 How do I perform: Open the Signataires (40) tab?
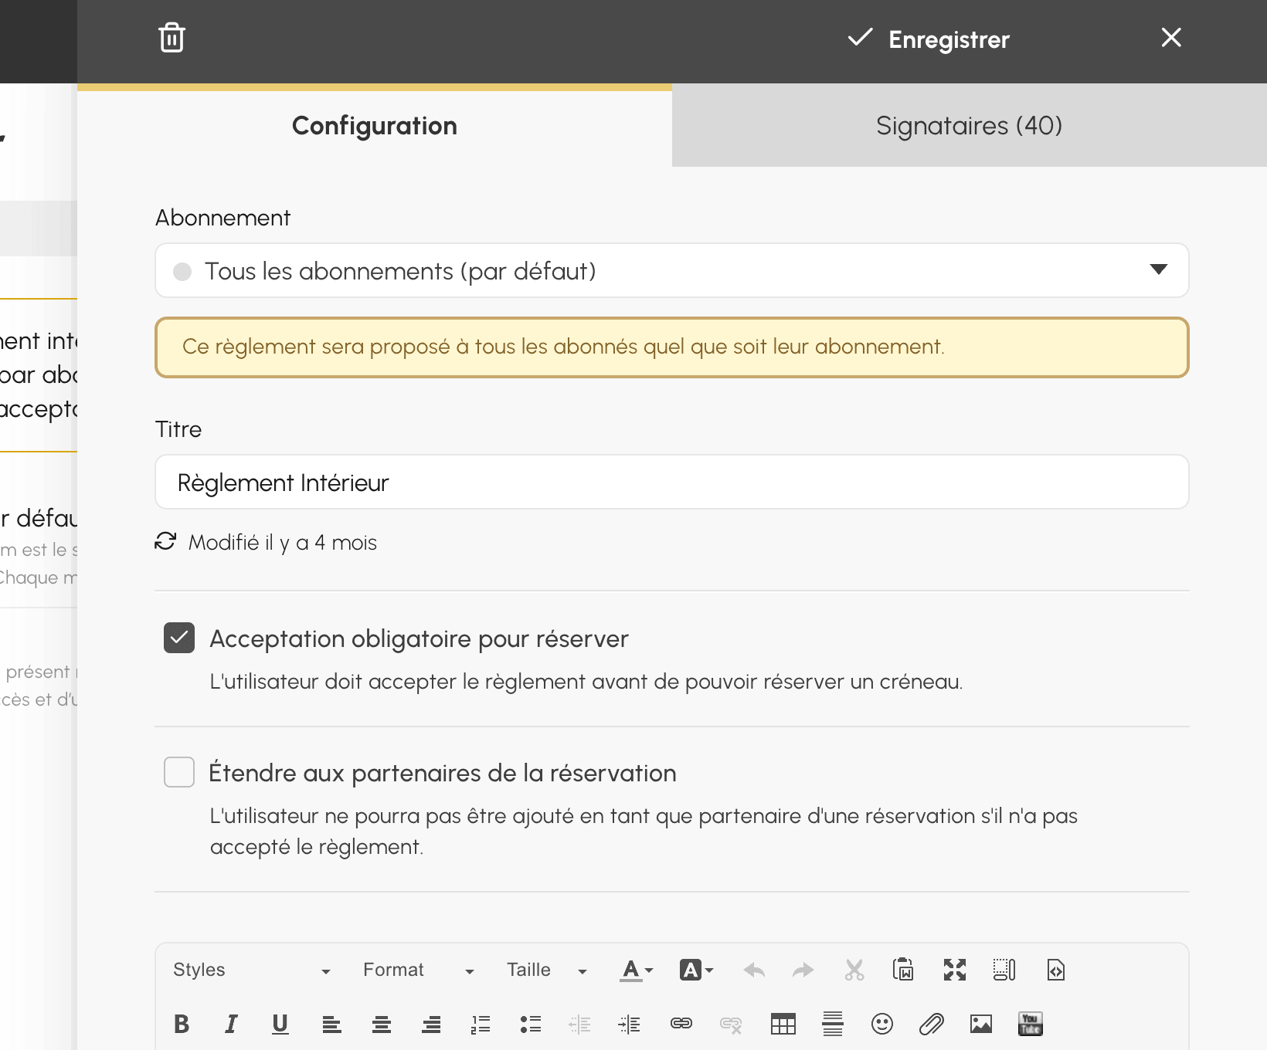(x=970, y=125)
